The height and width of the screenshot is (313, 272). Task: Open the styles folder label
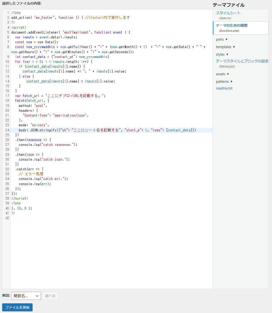click(220, 55)
